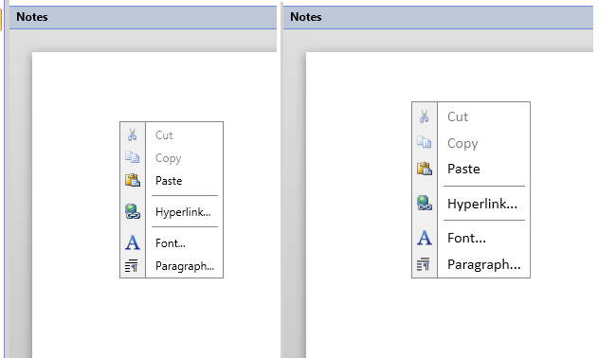616x358 pixels.
Task: Open Hyperlink... in the larger right context menu
Action: pos(483,204)
